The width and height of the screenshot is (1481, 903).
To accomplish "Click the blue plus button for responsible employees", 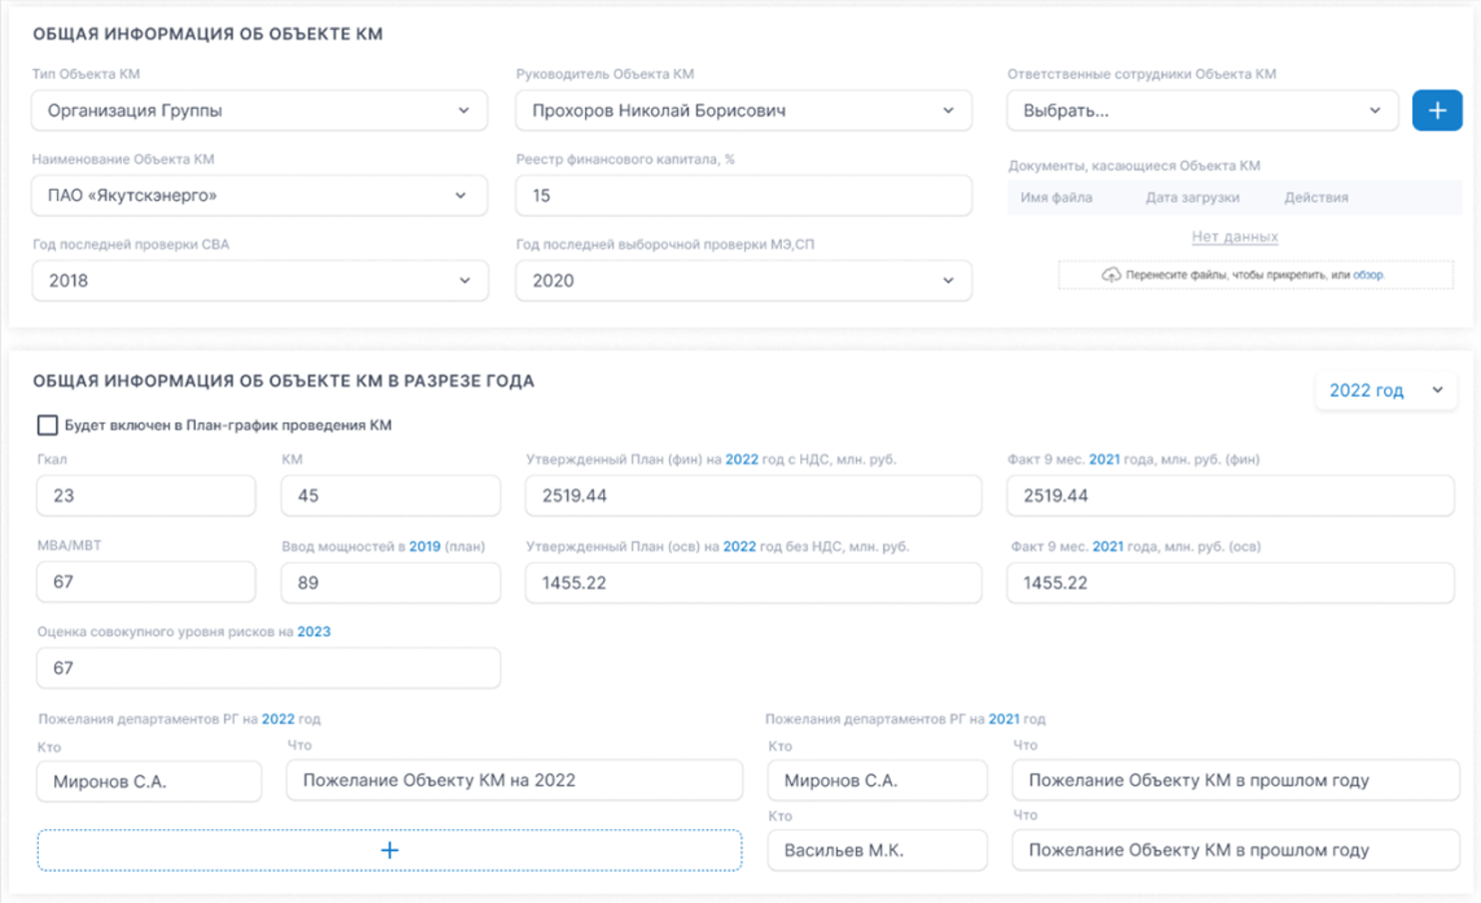I will [x=1436, y=110].
